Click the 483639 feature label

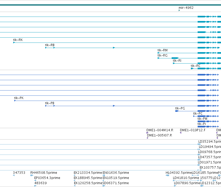click(41, 183)
